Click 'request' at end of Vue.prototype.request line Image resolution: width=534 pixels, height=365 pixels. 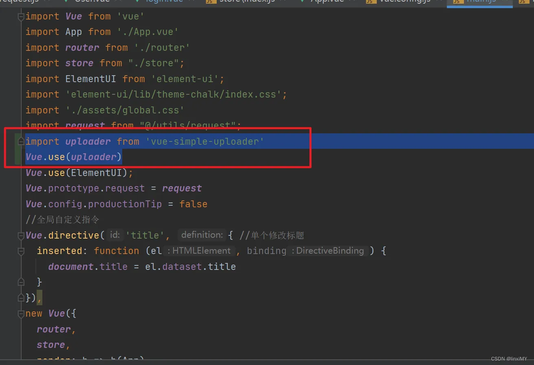coord(182,188)
